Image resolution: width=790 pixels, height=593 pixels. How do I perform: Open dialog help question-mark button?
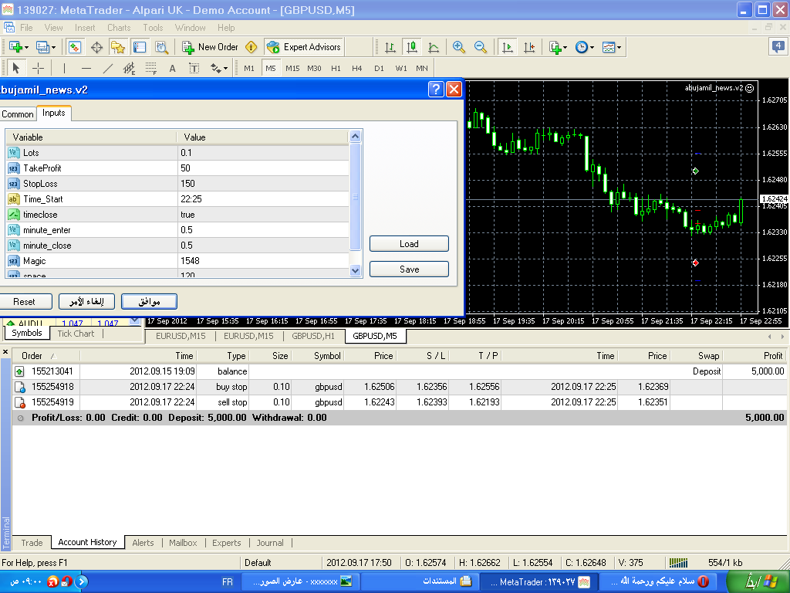coord(436,90)
